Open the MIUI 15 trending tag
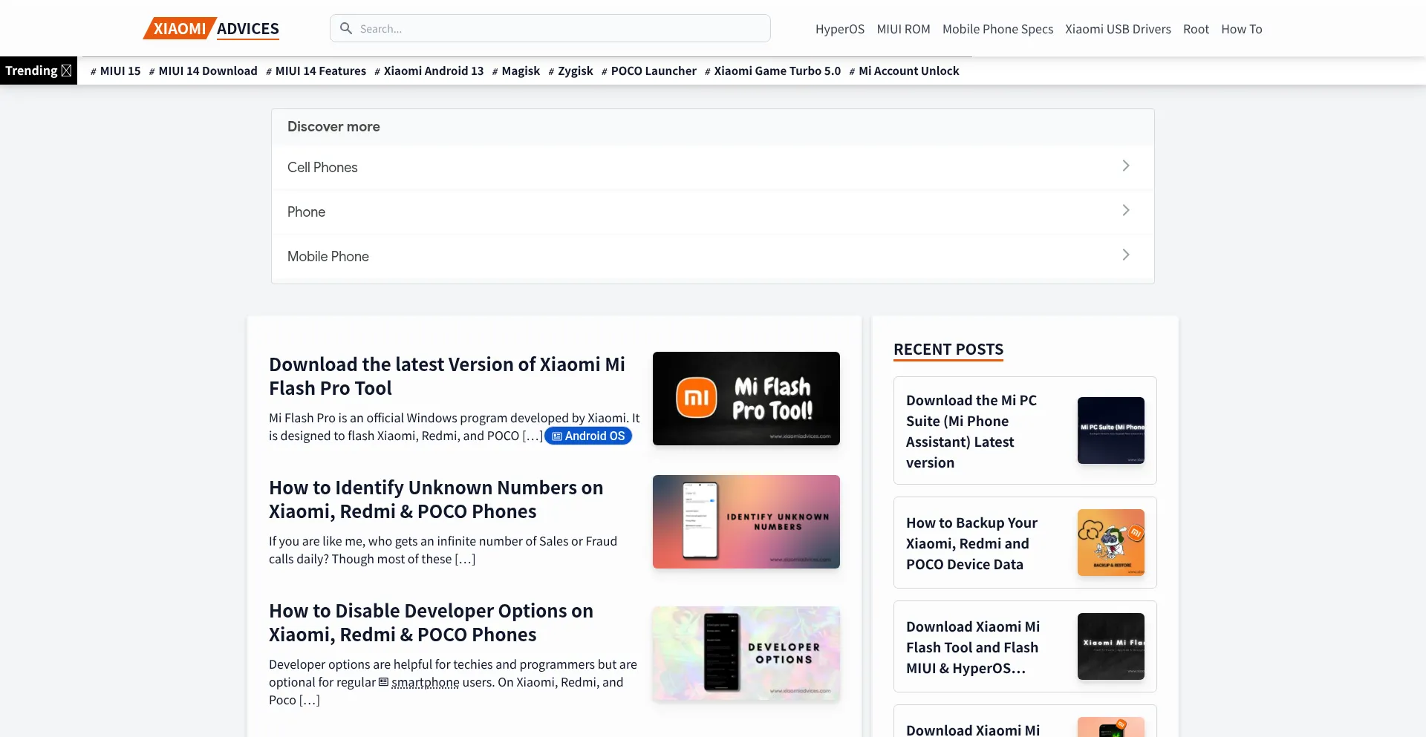This screenshot has height=737, width=1426. click(116, 71)
